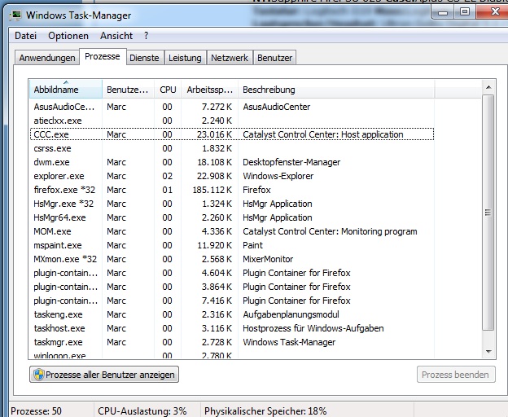This screenshot has width=508, height=417.
Task: Select the taskhost.exe process
Action: 232,328
